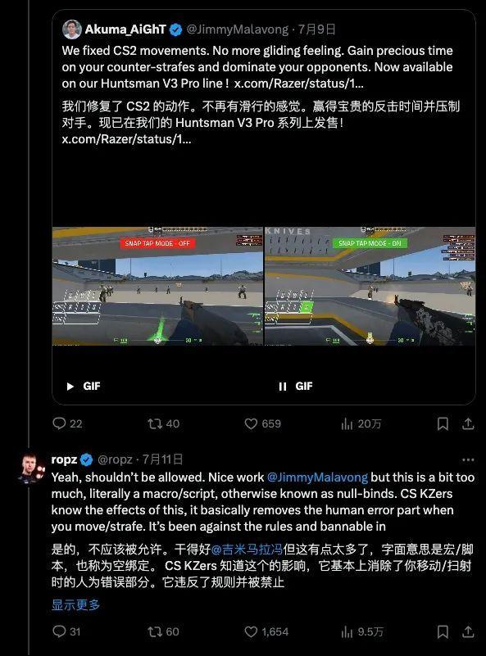Screen dimensions: 486x656
Task: Repost the Akuma_AiGhT post with 40 reposts
Action: pyautogui.click(x=163, y=423)
